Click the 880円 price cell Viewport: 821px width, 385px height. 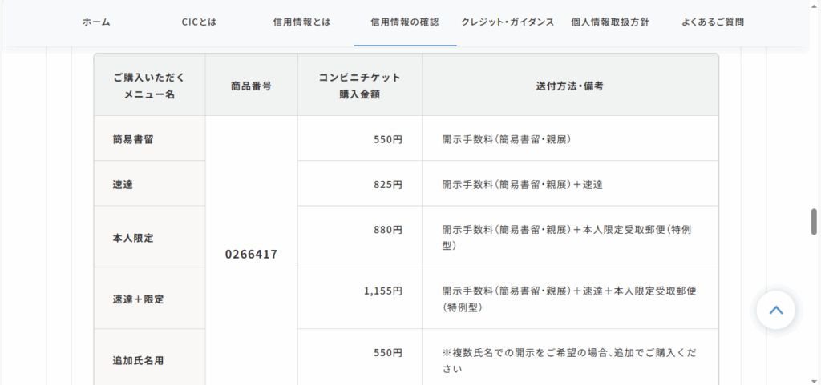(x=360, y=236)
